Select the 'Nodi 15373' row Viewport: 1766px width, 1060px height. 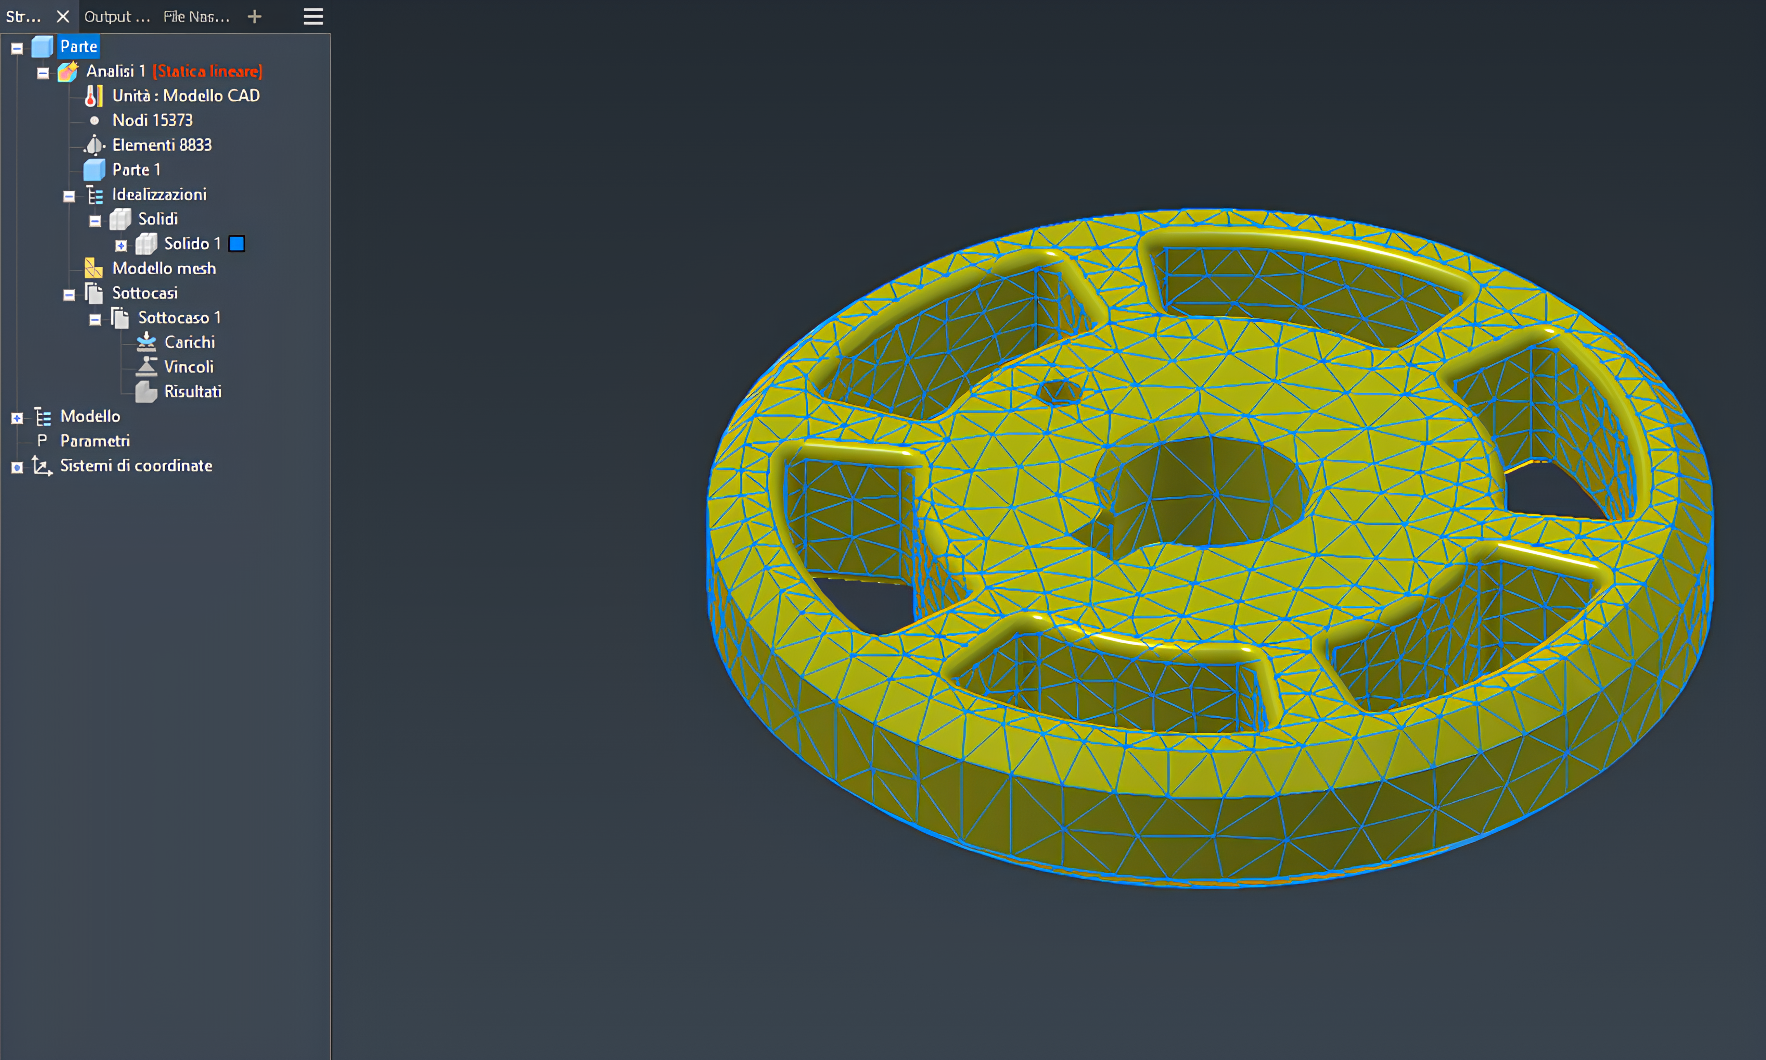click(152, 121)
